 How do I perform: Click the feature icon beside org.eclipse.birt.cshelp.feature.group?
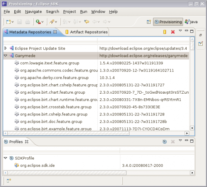point(17,114)
